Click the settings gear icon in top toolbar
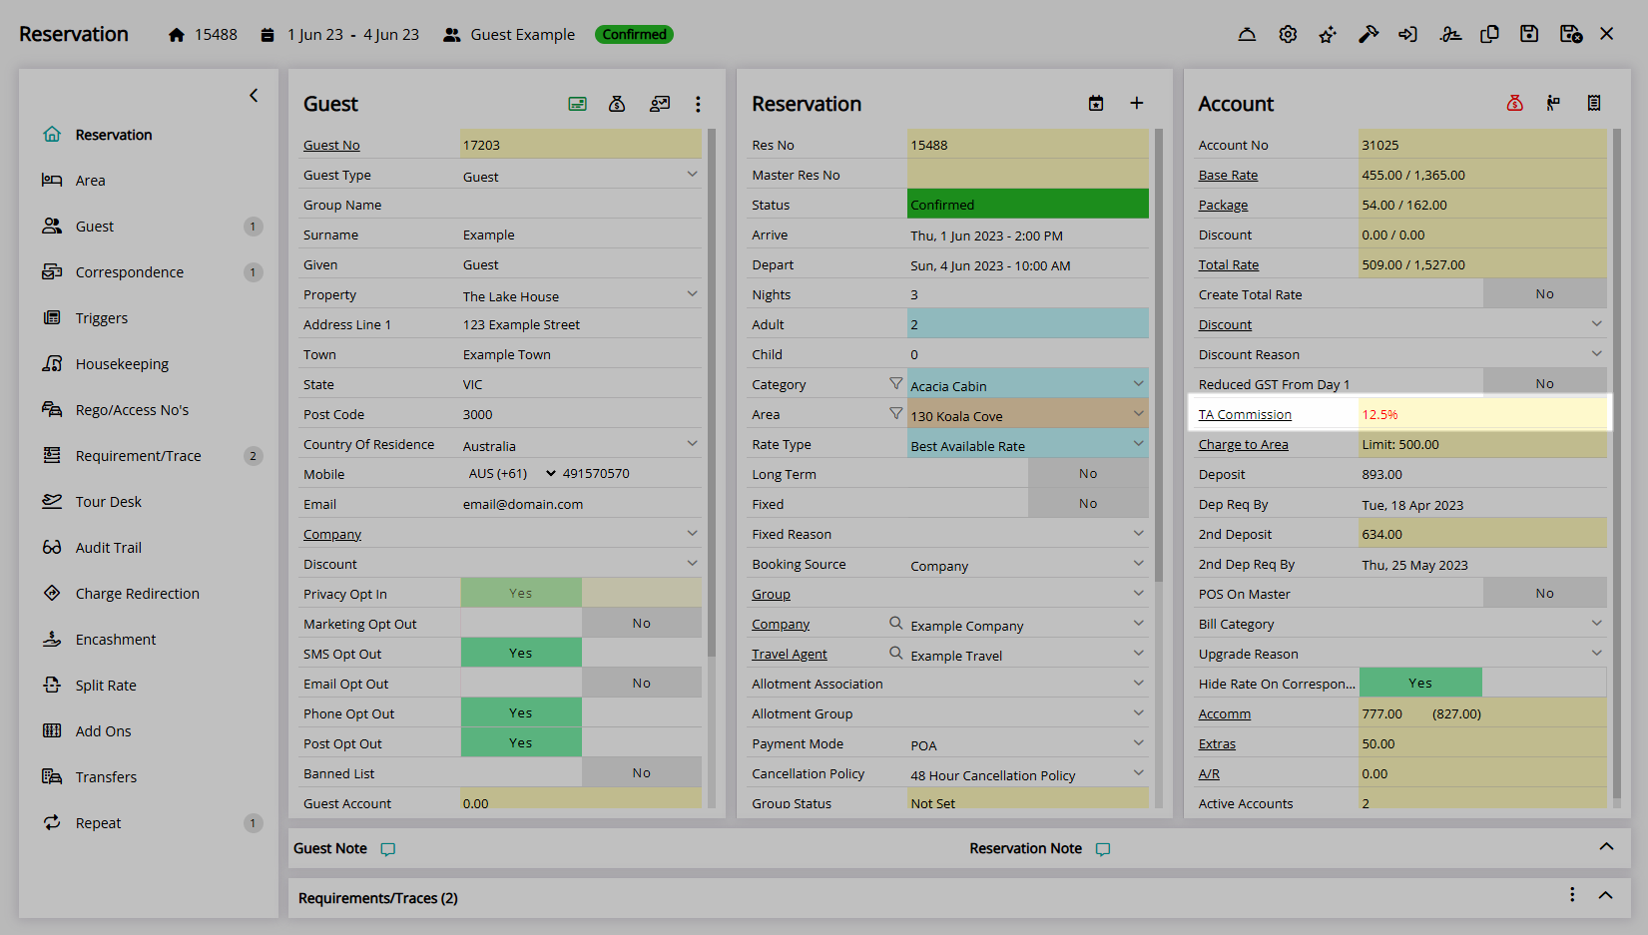Image resolution: width=1648 pixels, height=935 pixels. tap(1288, 35)
